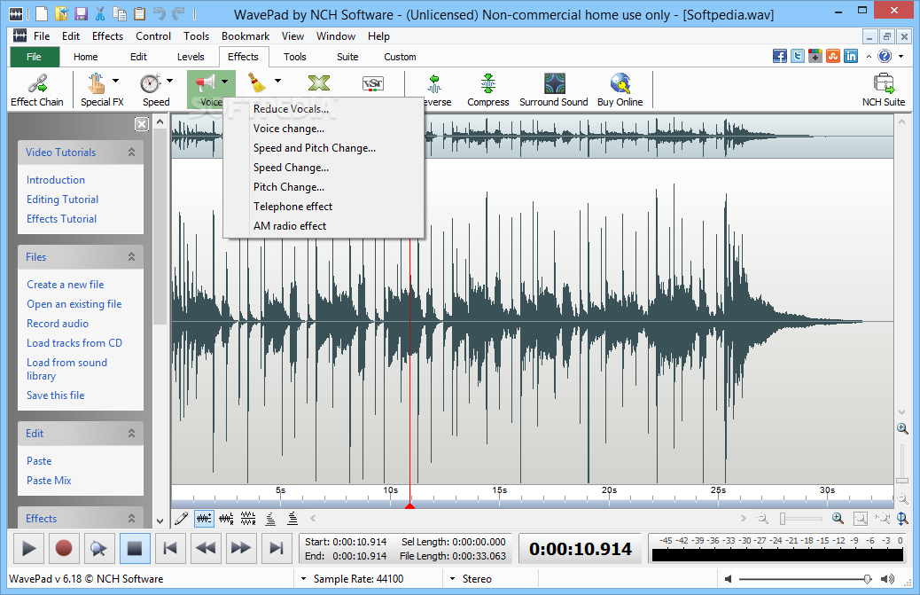Open the Effect Chain tool
Image resolution: width=920 pixels, height=595 pixels.
click(37, 90)
